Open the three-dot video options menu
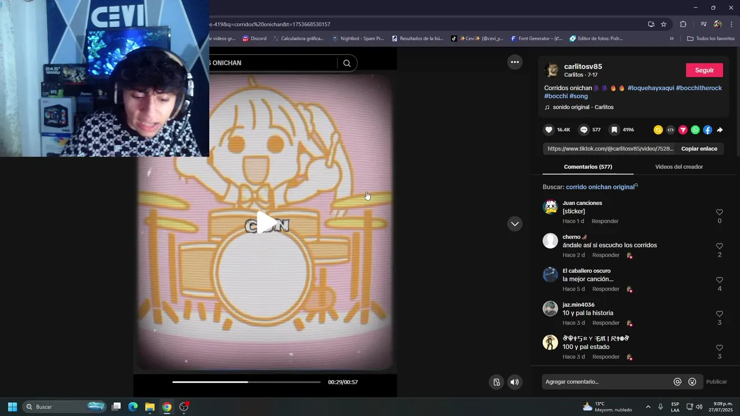The width and height of the screenshot is (740, 416). (515, 62)
